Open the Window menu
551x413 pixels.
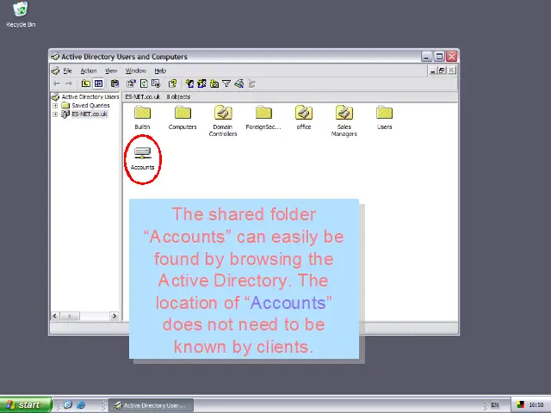tap(136, 71)
